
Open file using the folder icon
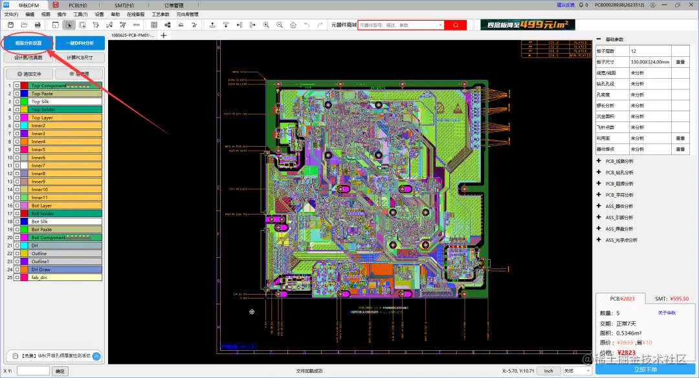pos(24,25)
